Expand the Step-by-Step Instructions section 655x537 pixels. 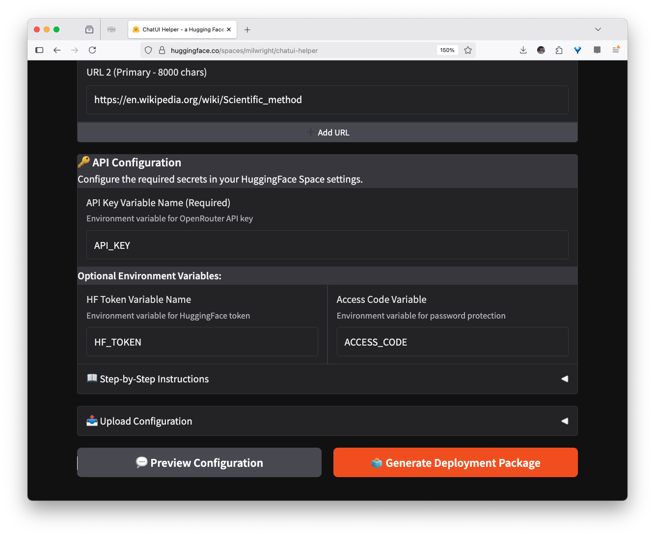[327, 379]
